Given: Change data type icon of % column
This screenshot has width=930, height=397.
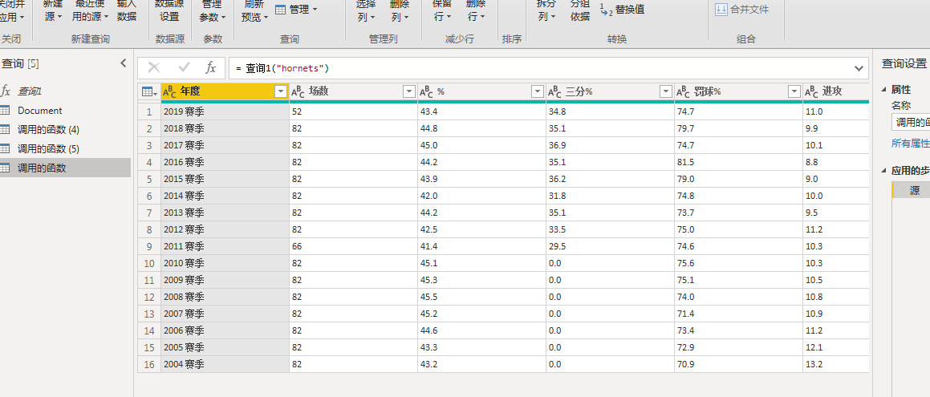Looking at the screenshot, I should [x=426, y=92].
